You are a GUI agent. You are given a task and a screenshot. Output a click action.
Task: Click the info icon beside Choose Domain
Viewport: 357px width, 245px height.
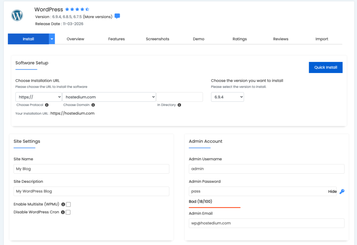click(92, 105)
